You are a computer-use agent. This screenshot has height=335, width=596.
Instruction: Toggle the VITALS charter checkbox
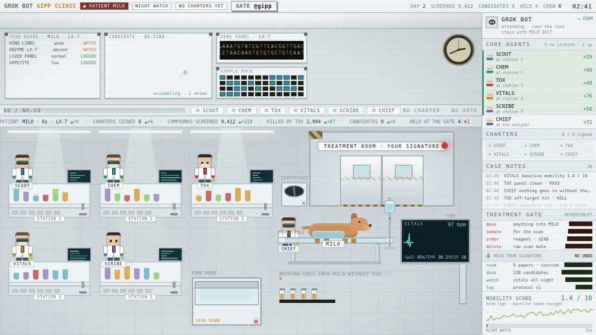coord(503,154)
